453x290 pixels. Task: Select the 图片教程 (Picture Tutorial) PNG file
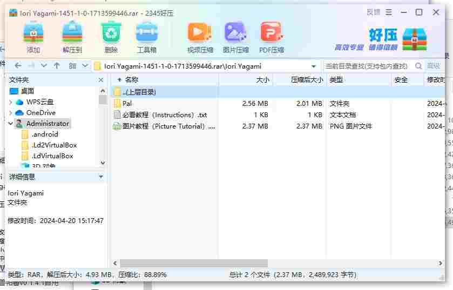[x=278, y=126]
